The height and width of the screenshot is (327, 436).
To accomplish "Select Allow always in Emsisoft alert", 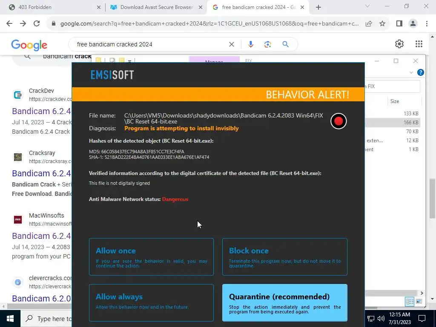I will tap(151, 303).
